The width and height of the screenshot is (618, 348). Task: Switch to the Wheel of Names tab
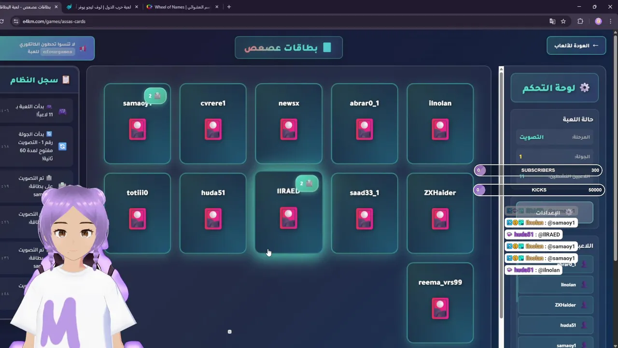pyautogui.click(x=183, y=7)
